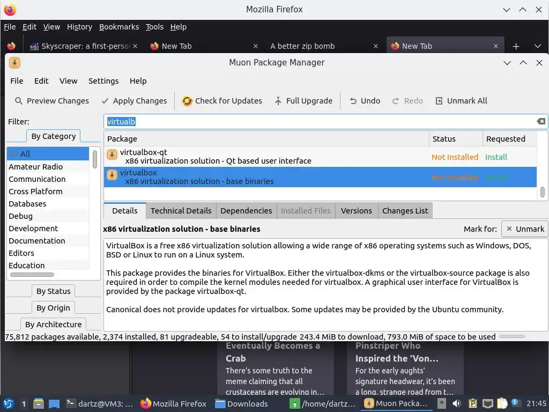The height and width of the screenshot is (412, 549).
Task: Click the P tray icon
Action: coord(473,403)
